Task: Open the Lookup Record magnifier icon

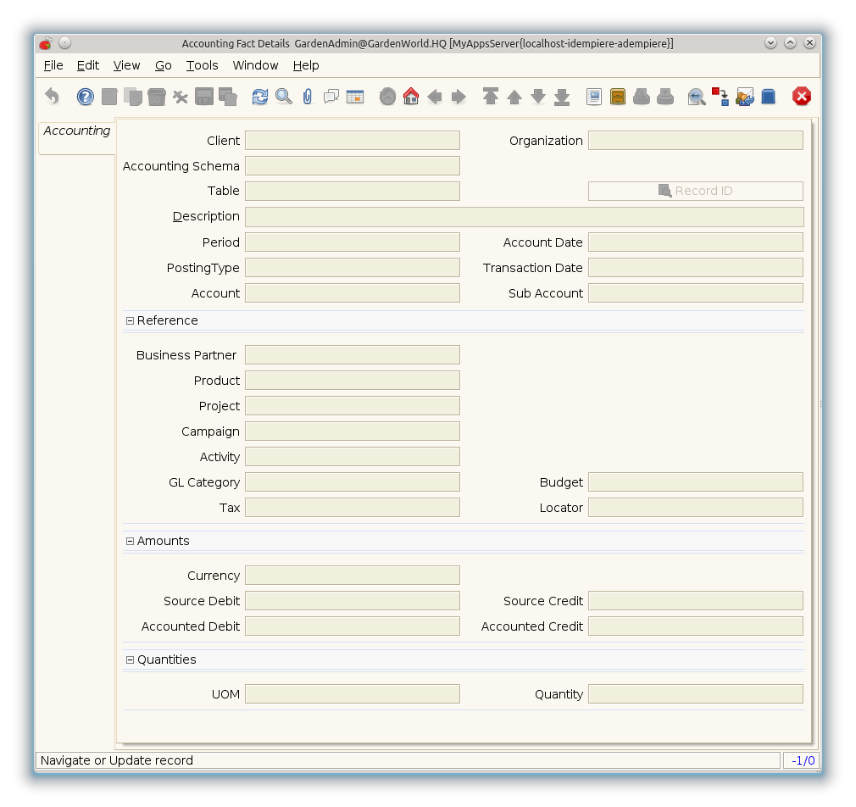Action: 284,97
